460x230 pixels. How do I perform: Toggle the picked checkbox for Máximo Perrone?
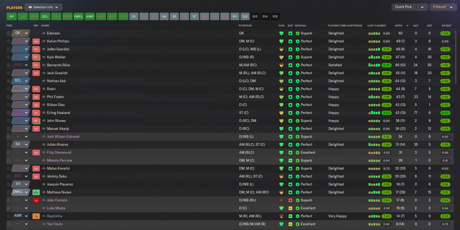click(x=8, y=160)
